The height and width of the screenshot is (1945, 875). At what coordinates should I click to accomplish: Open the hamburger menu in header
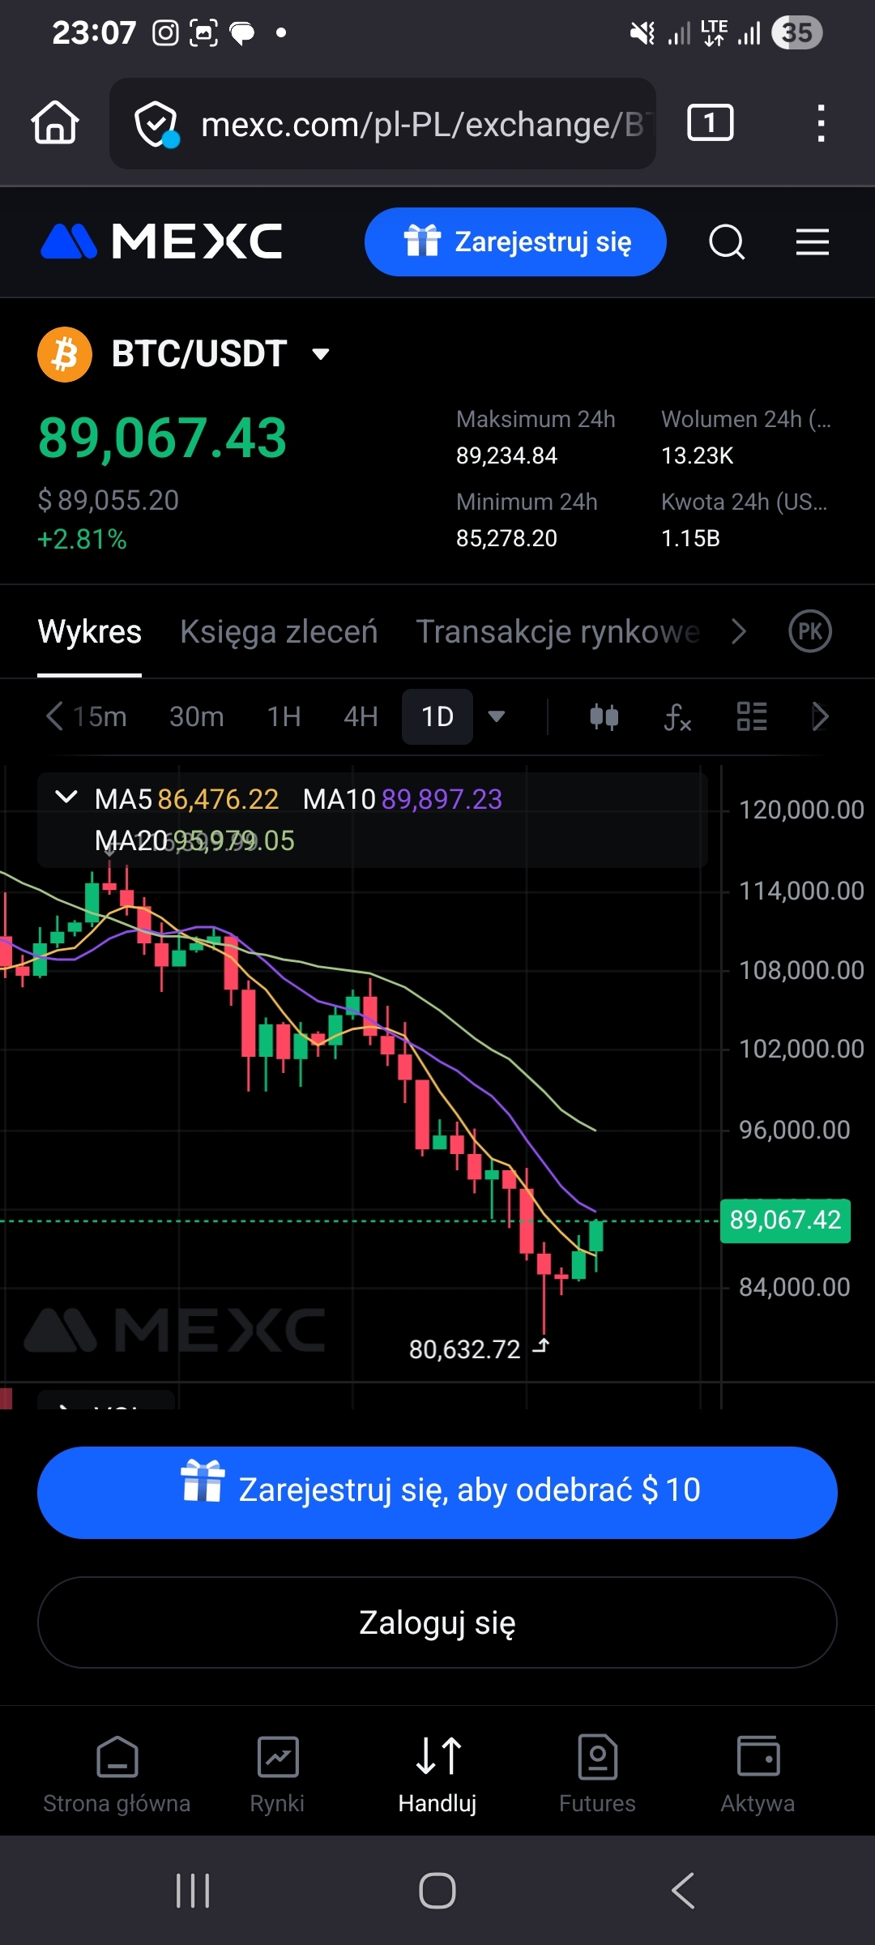tap(812, 242)
